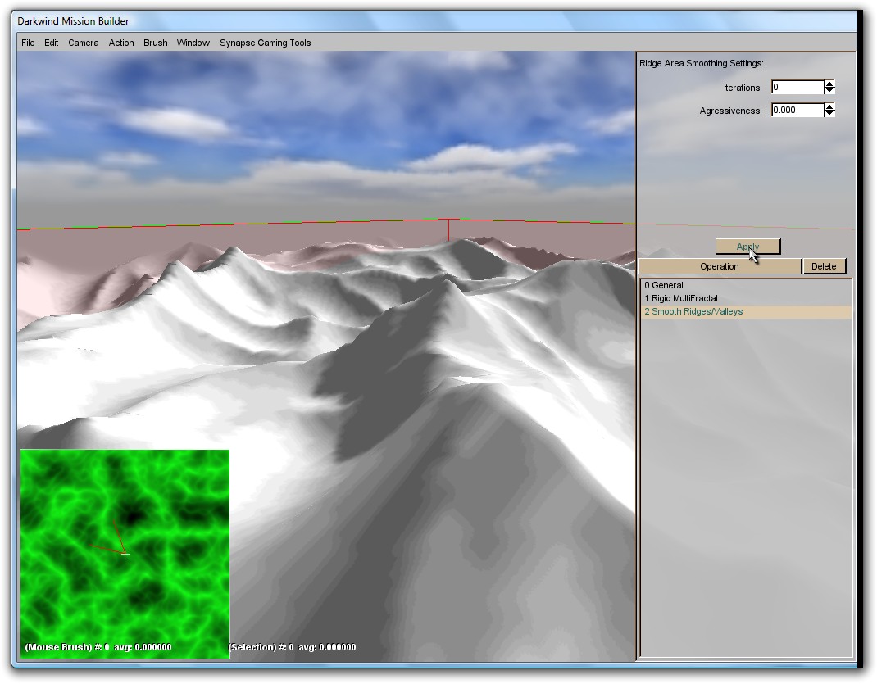Open the Brush menu
This screenshot has width=877, height=684.
pyautogui.click(x=156, y=43)
